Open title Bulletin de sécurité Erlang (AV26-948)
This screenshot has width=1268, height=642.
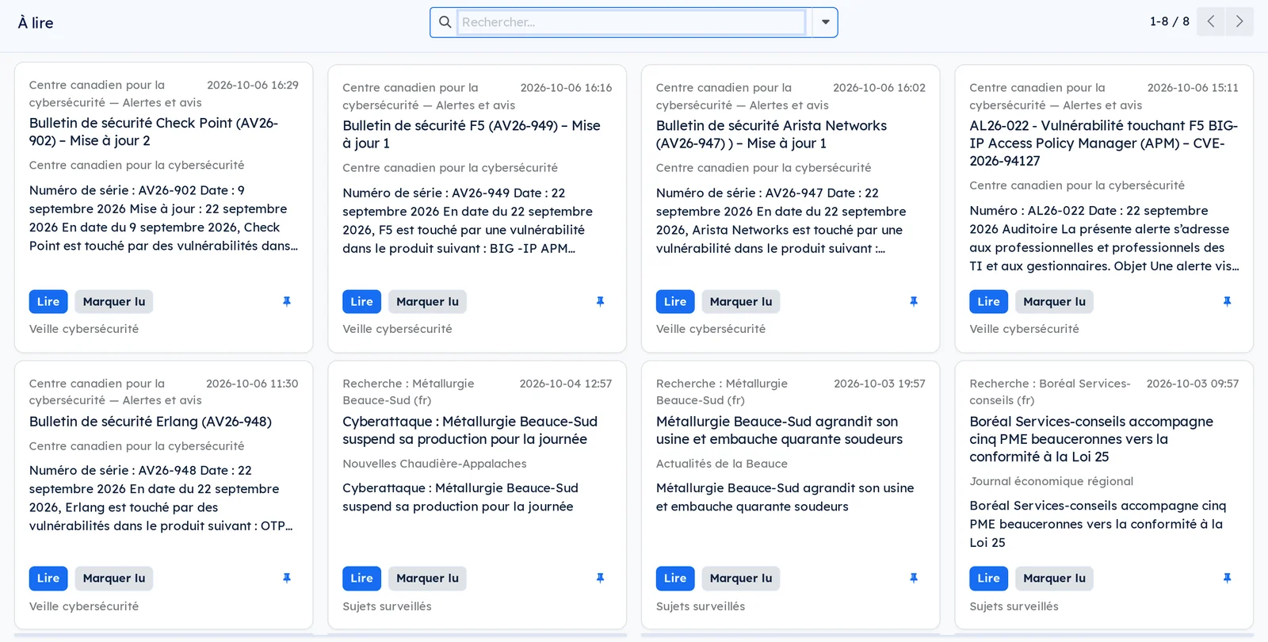(x=151, y=422)
